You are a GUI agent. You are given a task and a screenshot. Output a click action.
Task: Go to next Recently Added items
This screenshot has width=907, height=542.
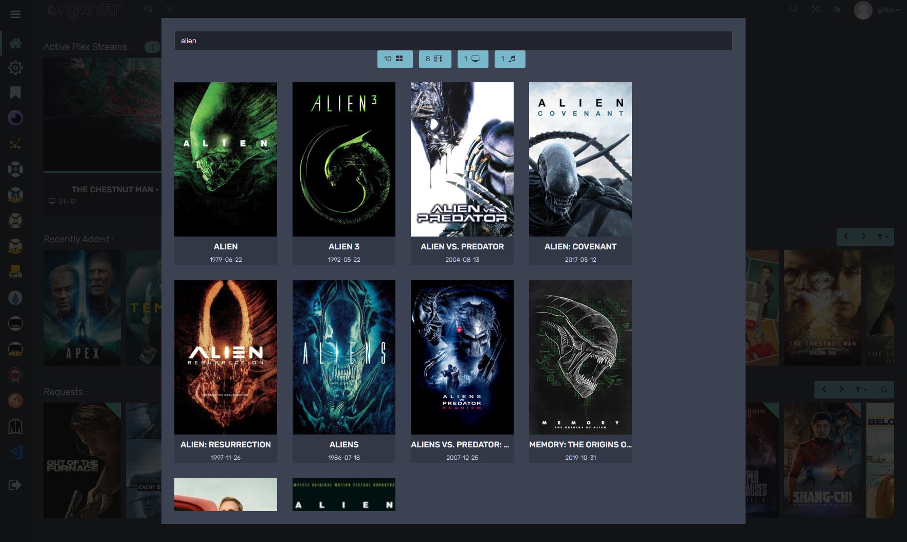tap(863, 237)
